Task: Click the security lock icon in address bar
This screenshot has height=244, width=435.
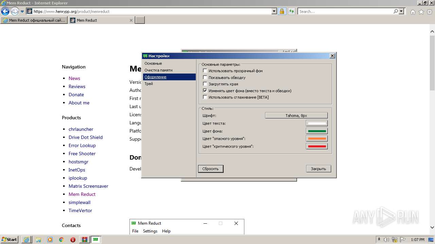Action: click(282, 12)
